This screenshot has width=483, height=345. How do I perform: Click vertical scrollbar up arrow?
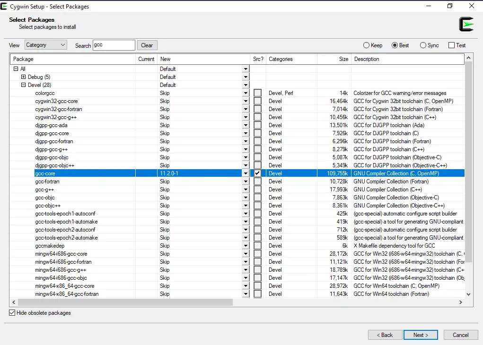point(468,58)
